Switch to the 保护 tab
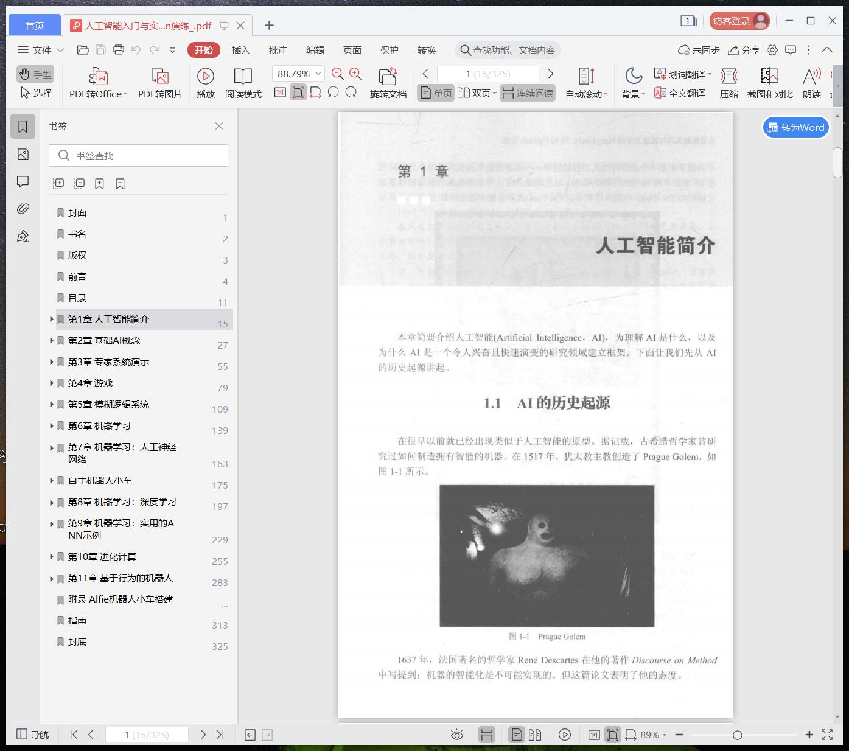The height and width of the screenshot is (751, 849). click(x=390, y=50)
